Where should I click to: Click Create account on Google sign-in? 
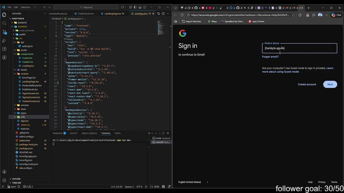[x=307, y=84]
